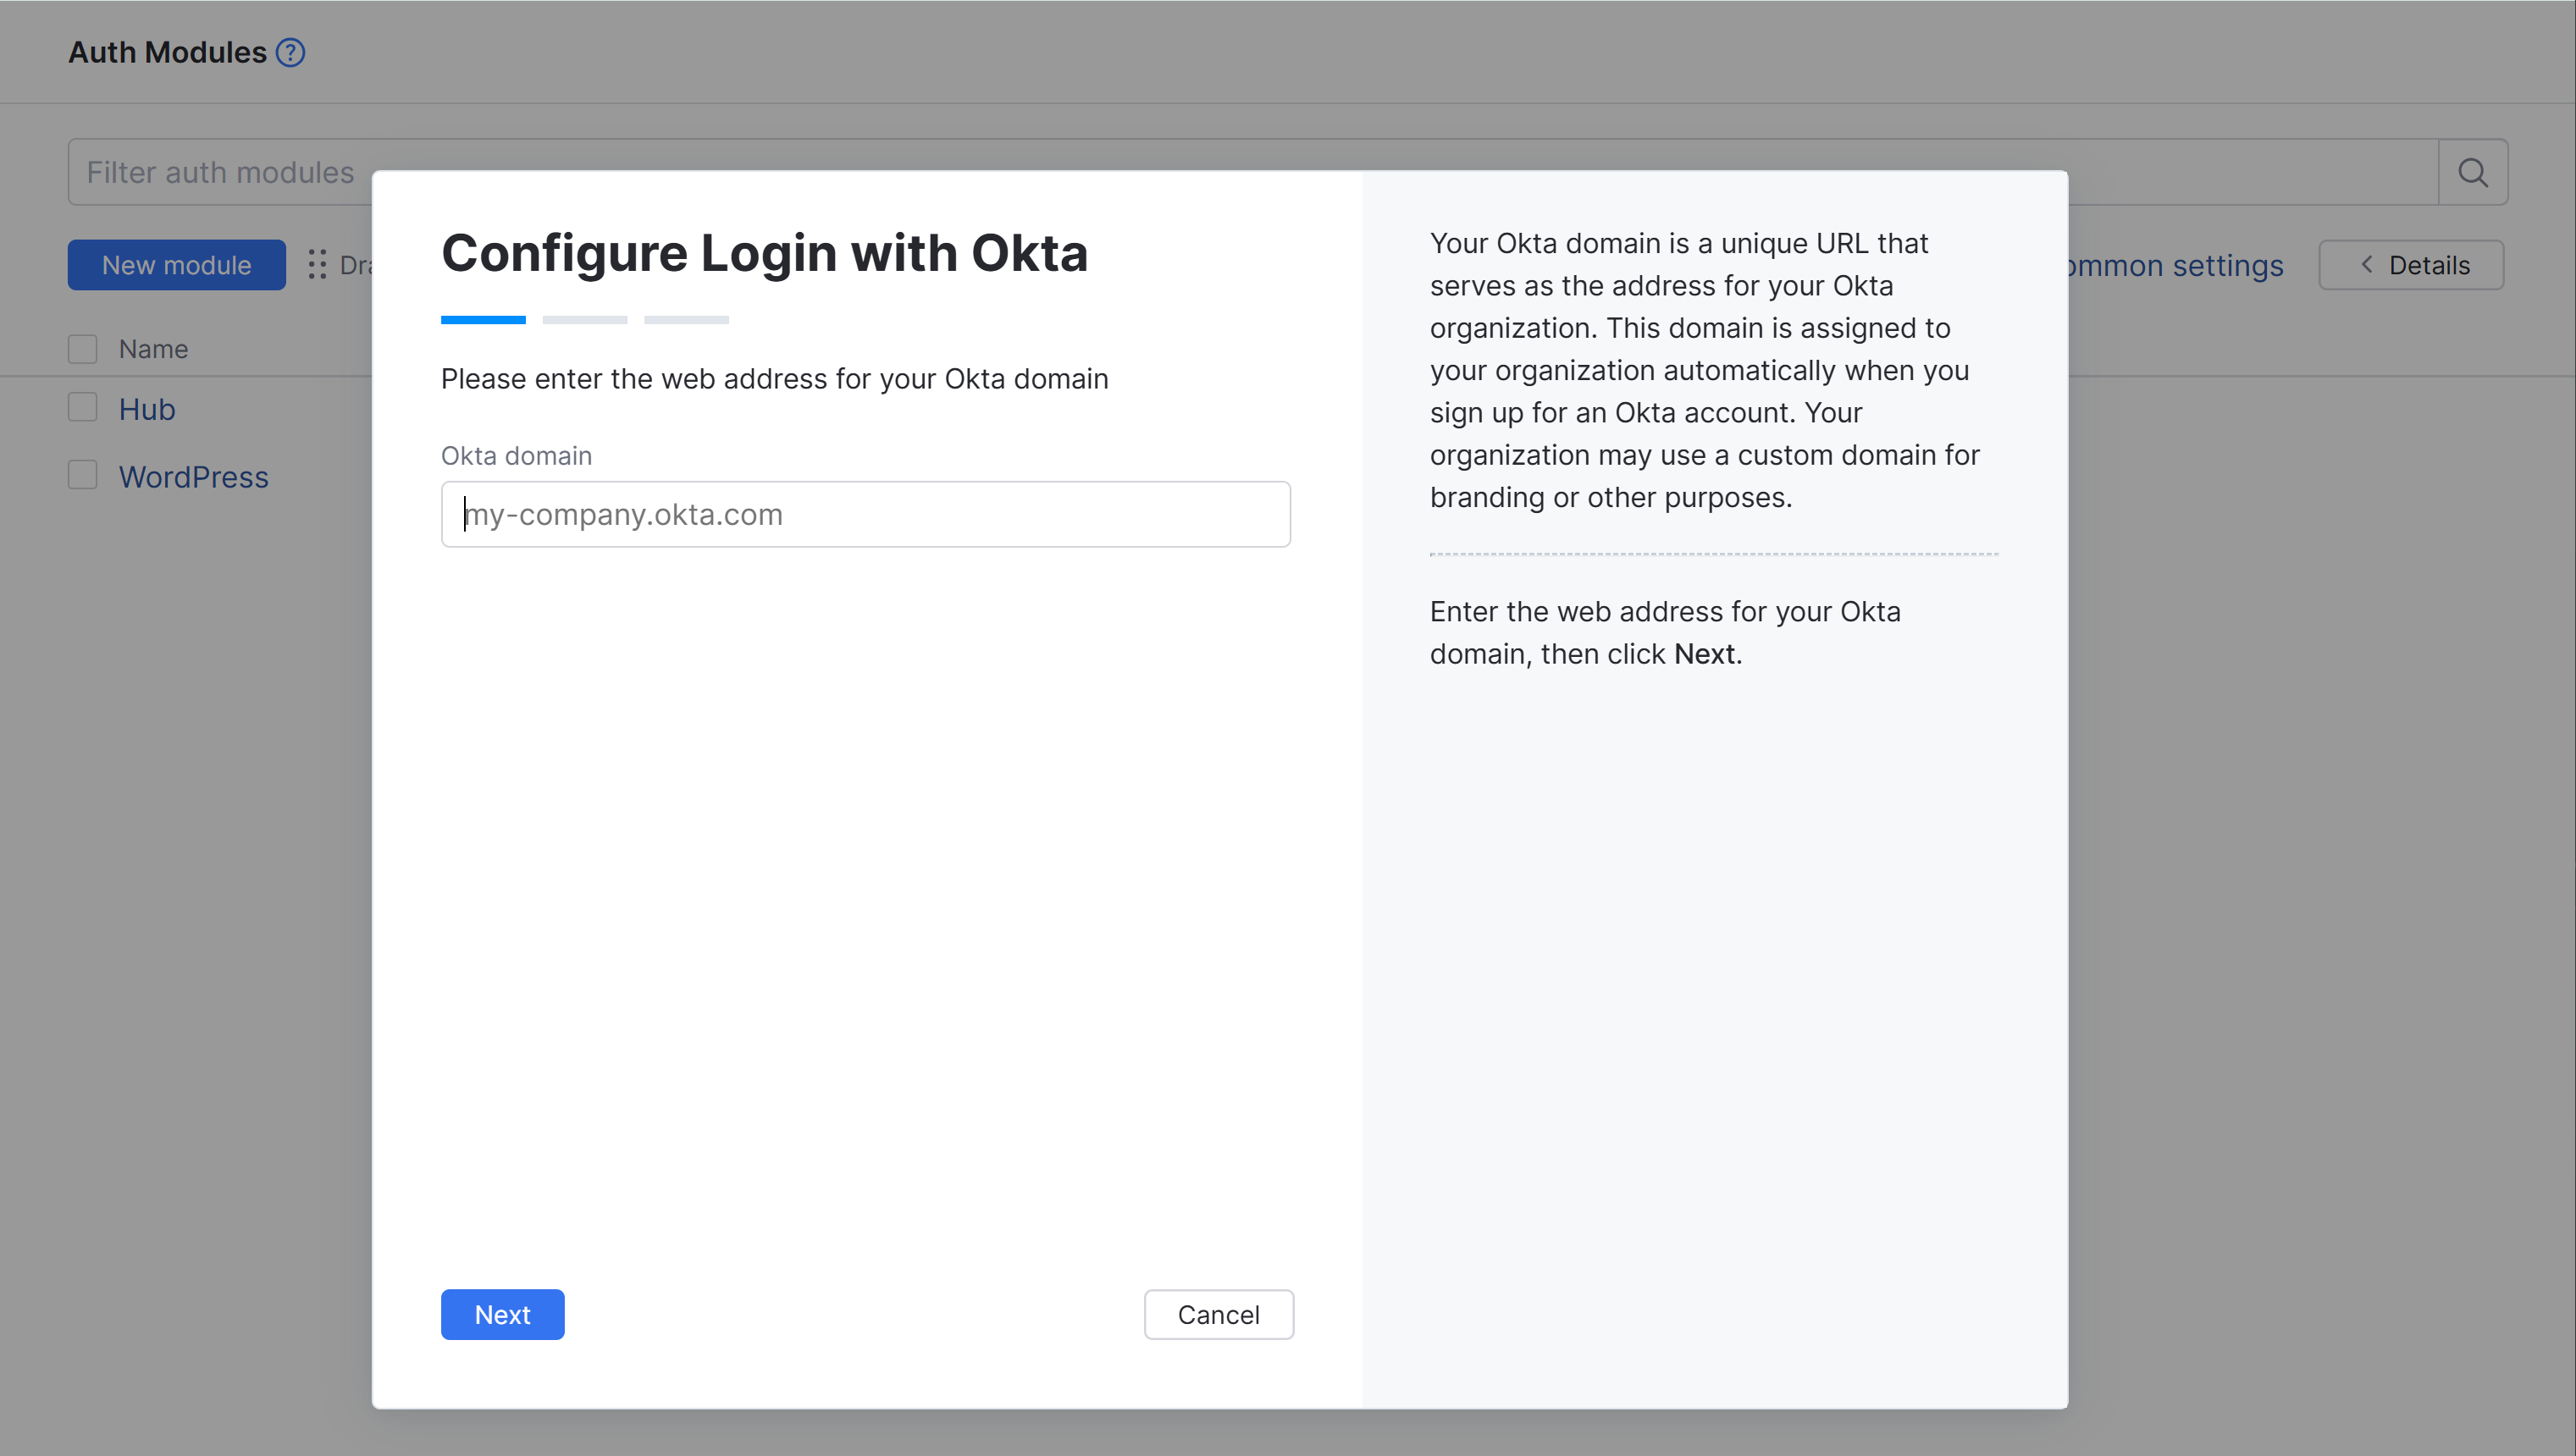Check the Hub module checkbox
Viewport: 2576px width, 1456px height.
83,408
